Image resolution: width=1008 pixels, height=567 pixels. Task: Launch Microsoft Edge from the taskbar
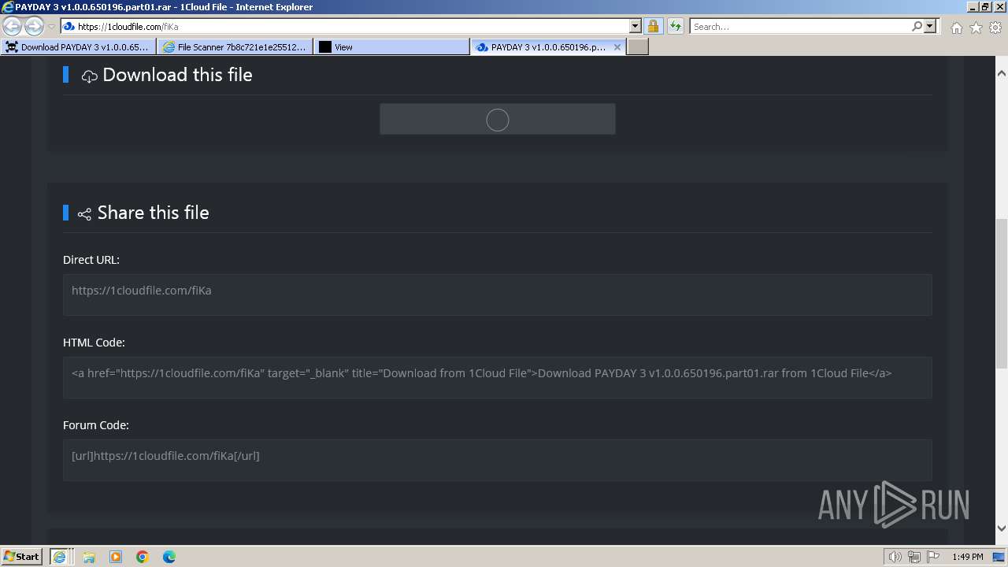[x=169, y=557]
